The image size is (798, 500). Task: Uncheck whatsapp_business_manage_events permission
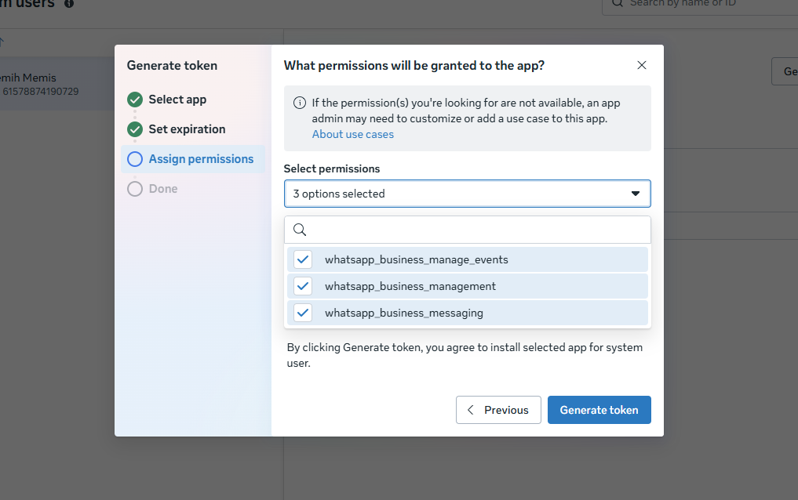[x=303, y=260]
